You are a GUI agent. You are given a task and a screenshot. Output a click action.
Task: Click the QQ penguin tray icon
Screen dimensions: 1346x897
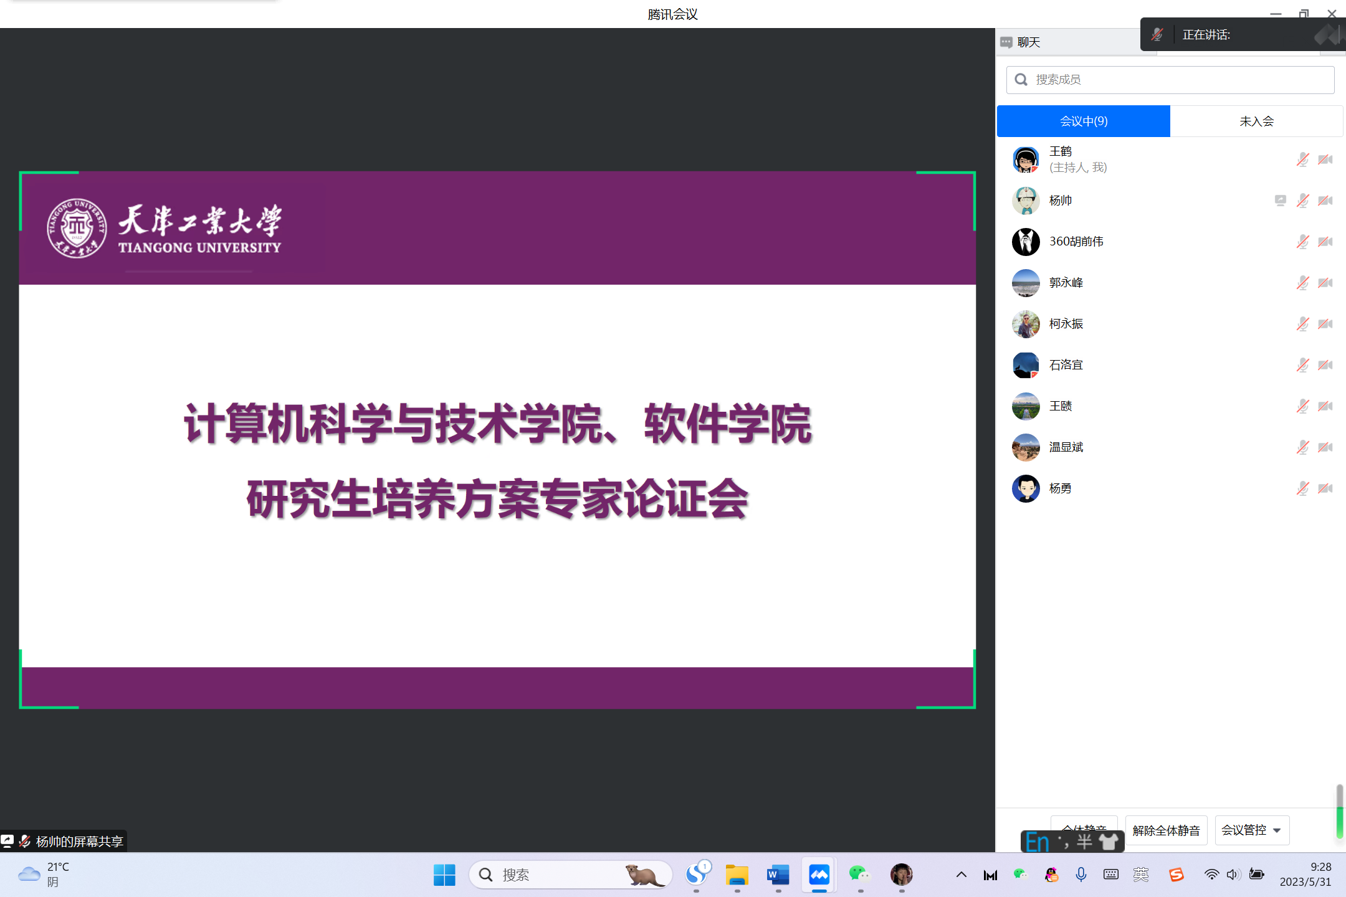(x=1052, y=875)
